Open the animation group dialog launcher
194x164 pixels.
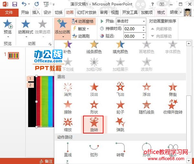pos(50,44)
